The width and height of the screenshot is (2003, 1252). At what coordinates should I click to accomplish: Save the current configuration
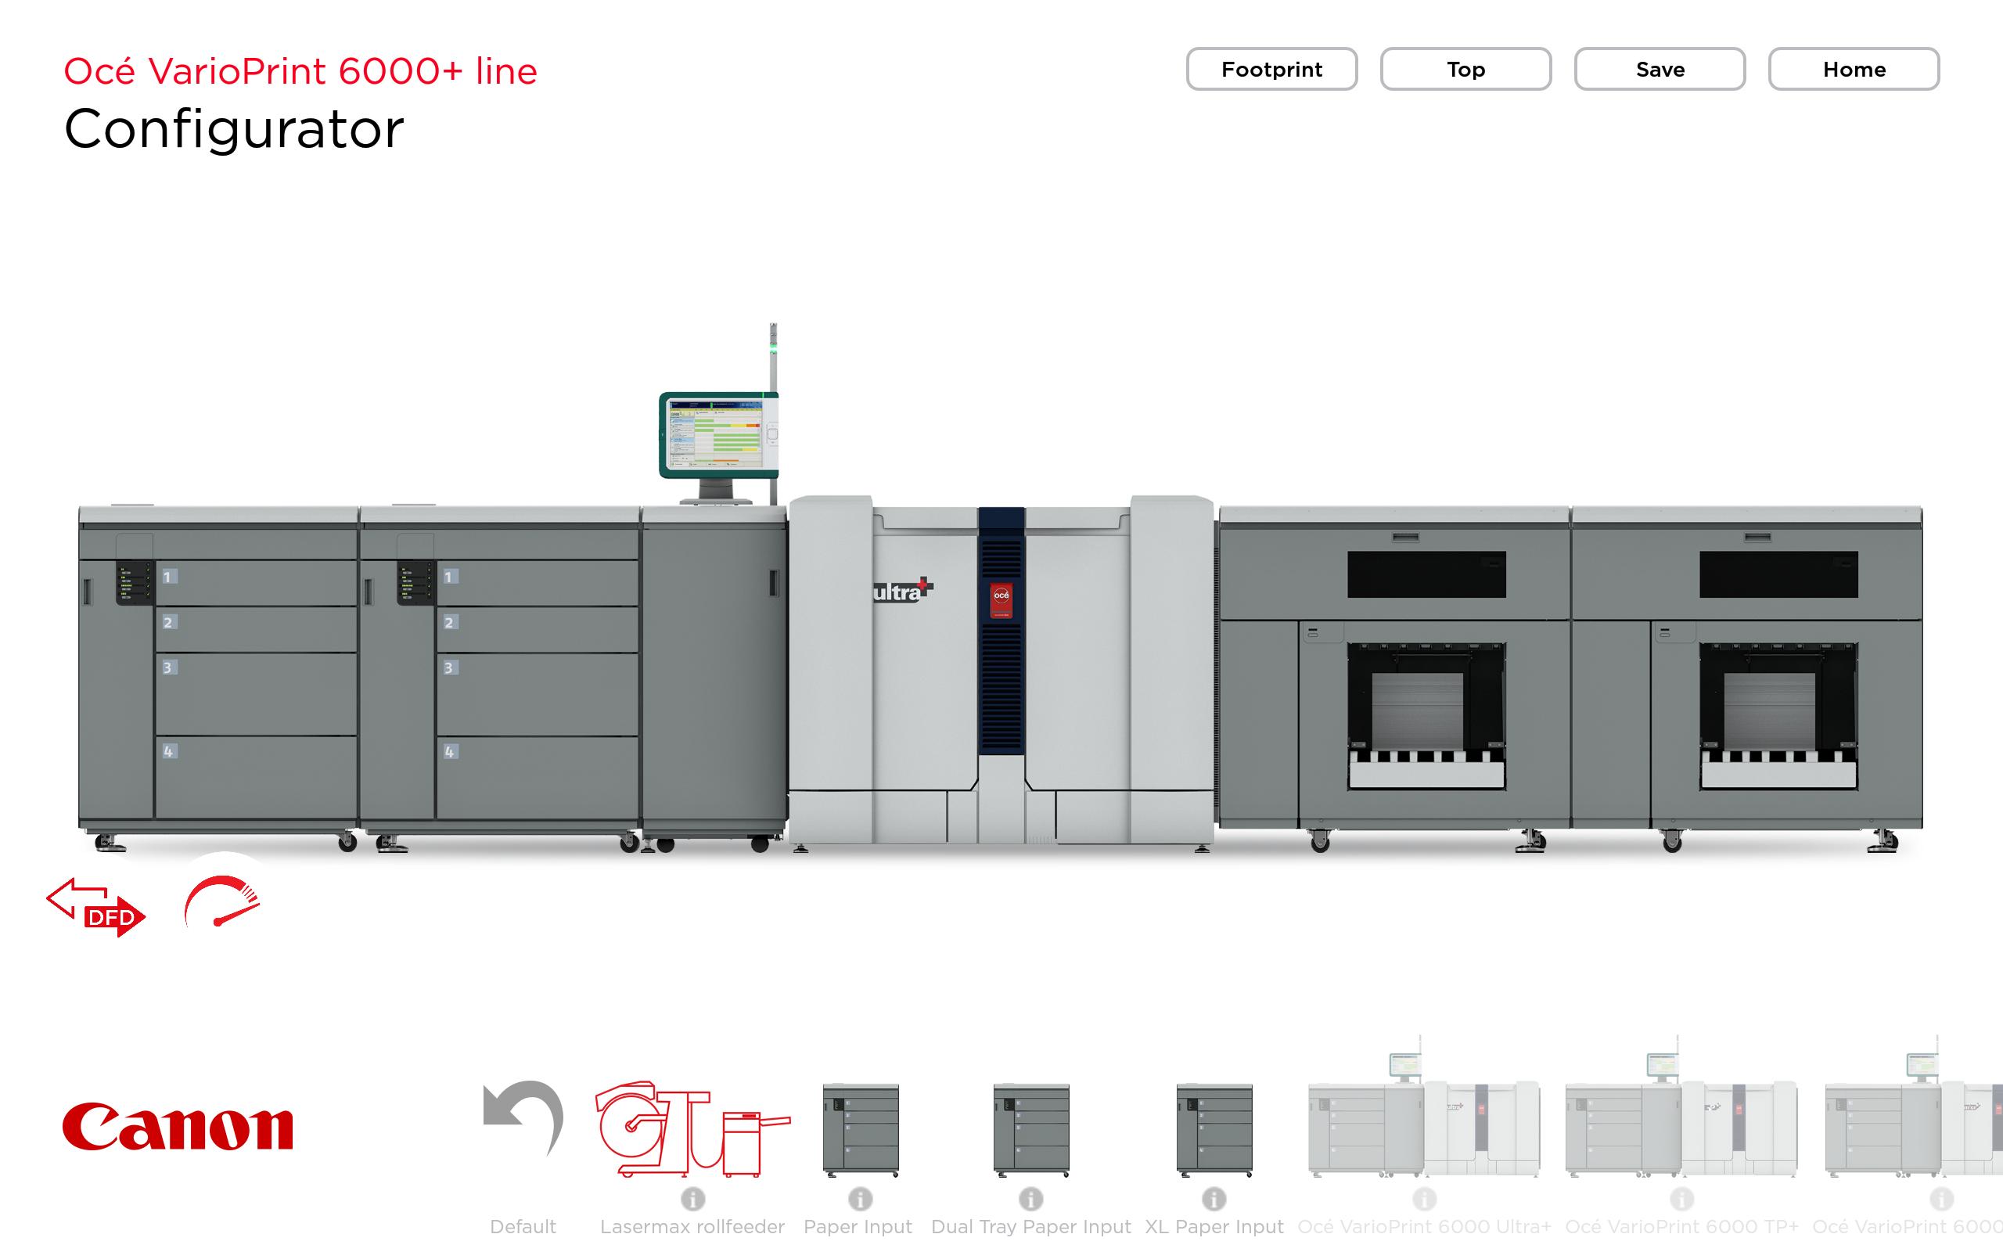click(x=1660, y=70)
